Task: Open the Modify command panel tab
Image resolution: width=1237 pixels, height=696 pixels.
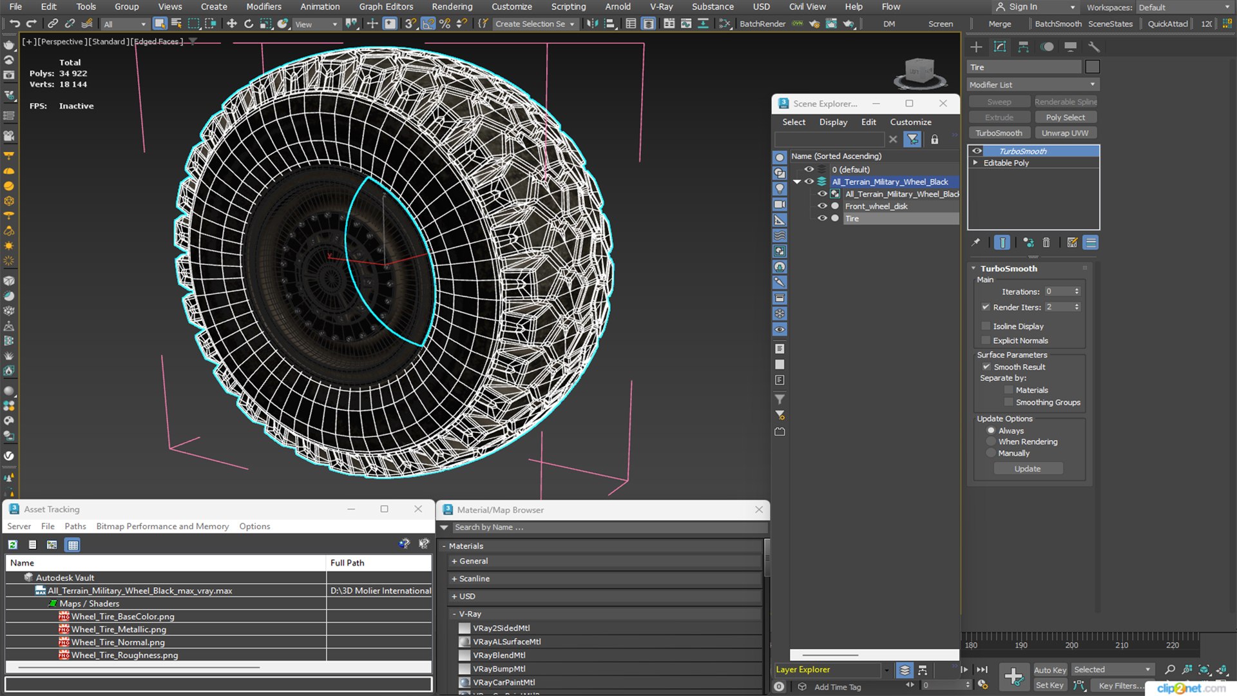Action: coord(1000,46)
